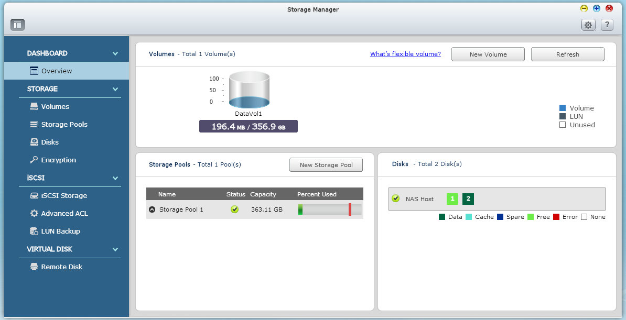Click the Remote Disk icon
The width and height of the screenshot is (626, 320).
click(x=34, y=267)
